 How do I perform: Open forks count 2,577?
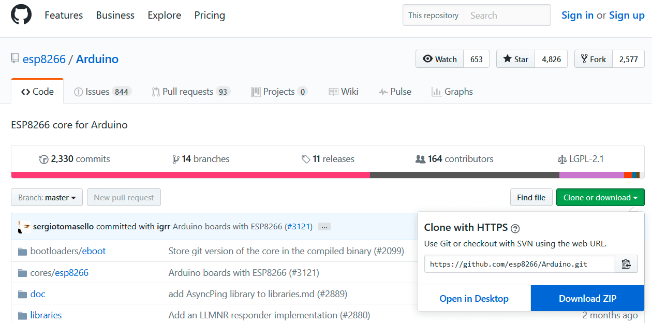(x=629, y=59)
